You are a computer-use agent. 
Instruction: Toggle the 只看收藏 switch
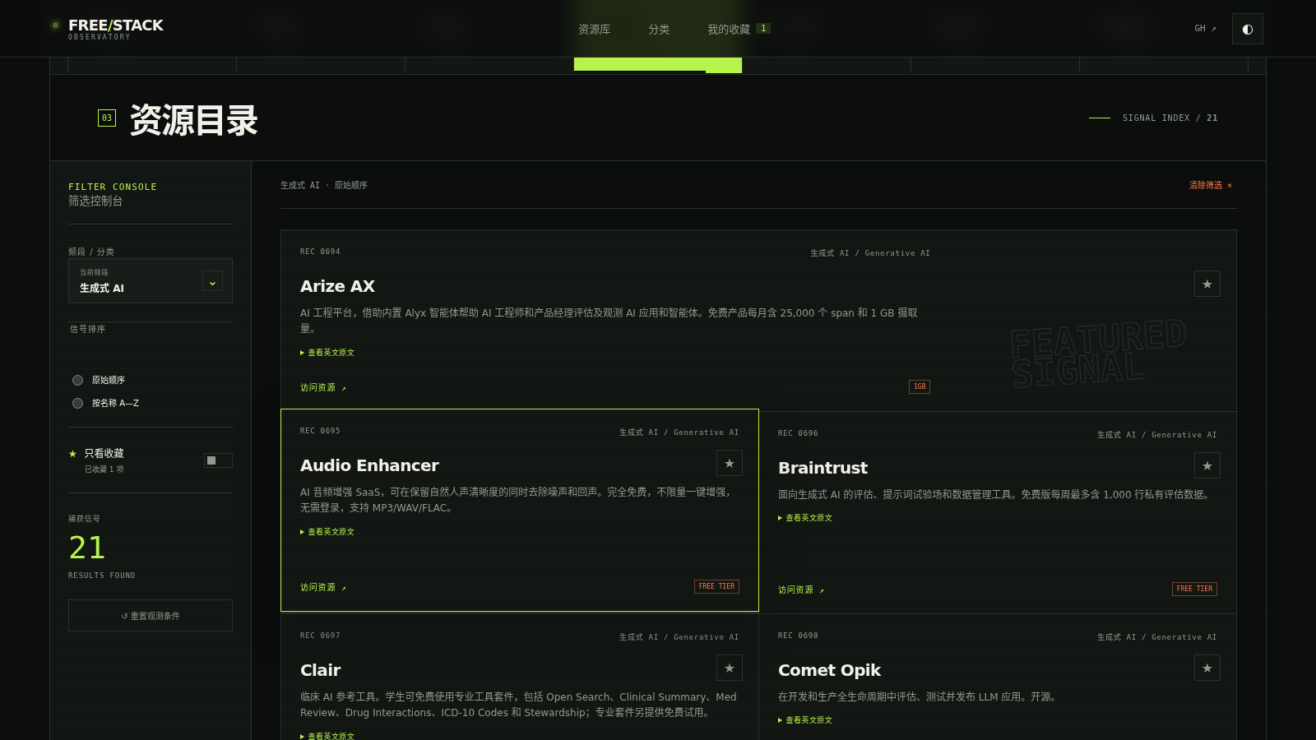(218, 460)
